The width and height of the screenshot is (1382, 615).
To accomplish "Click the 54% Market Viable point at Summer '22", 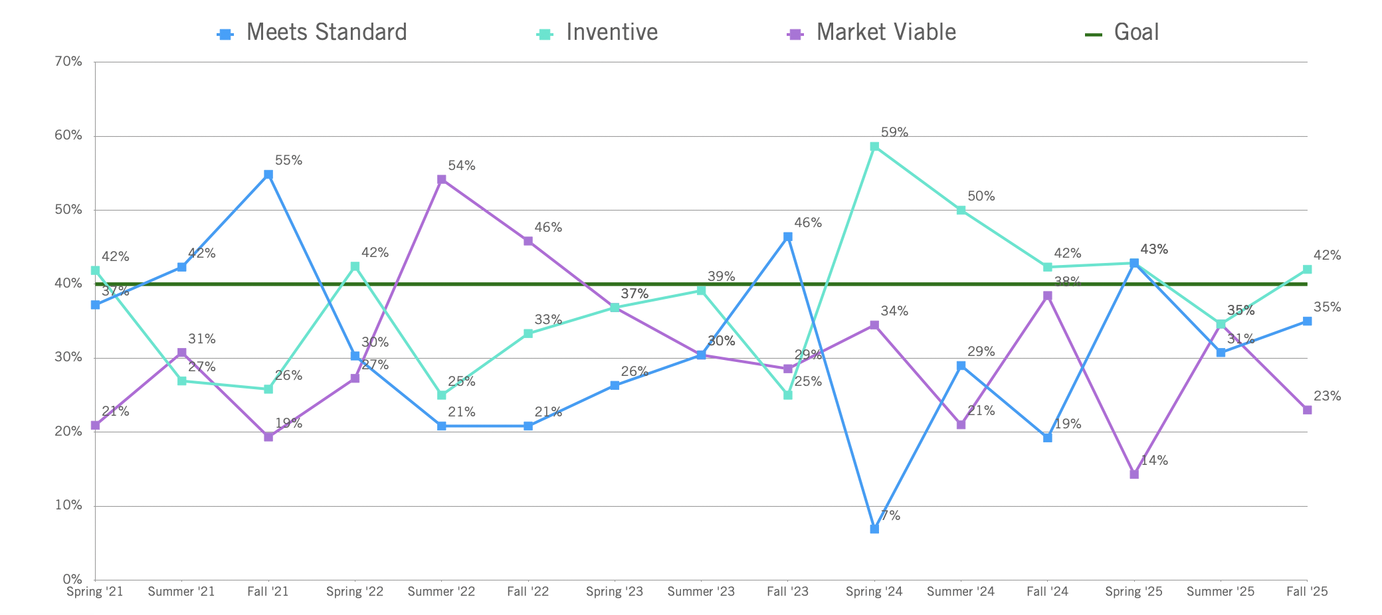I will click(x=442, y=179).
